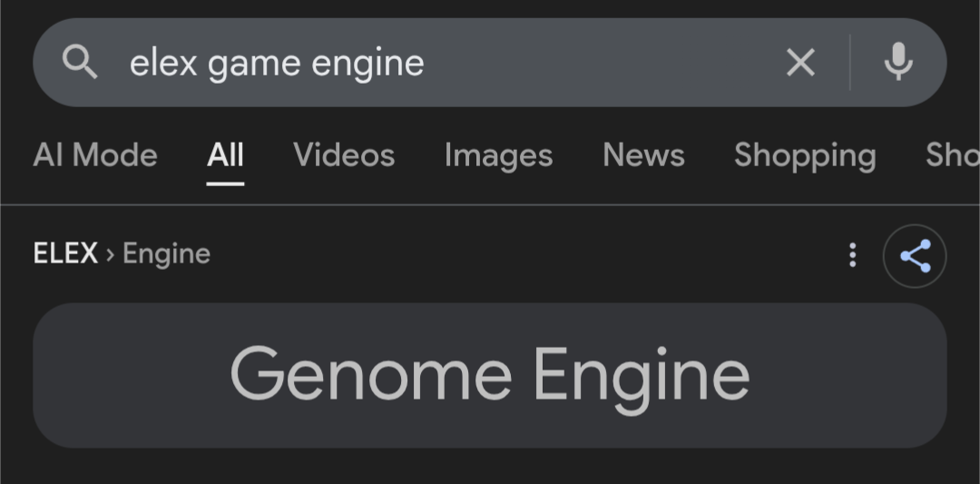
Task: Tap the Genome Engine answer text
Action: 490,374
